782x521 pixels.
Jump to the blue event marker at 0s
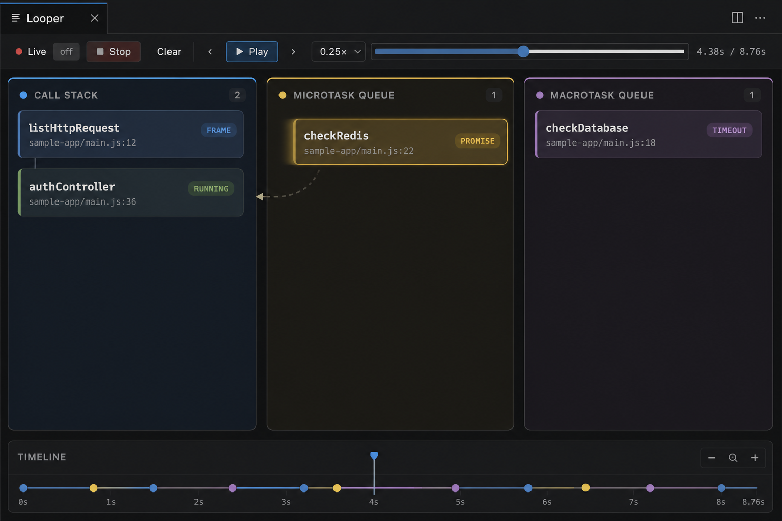point(23,488)
